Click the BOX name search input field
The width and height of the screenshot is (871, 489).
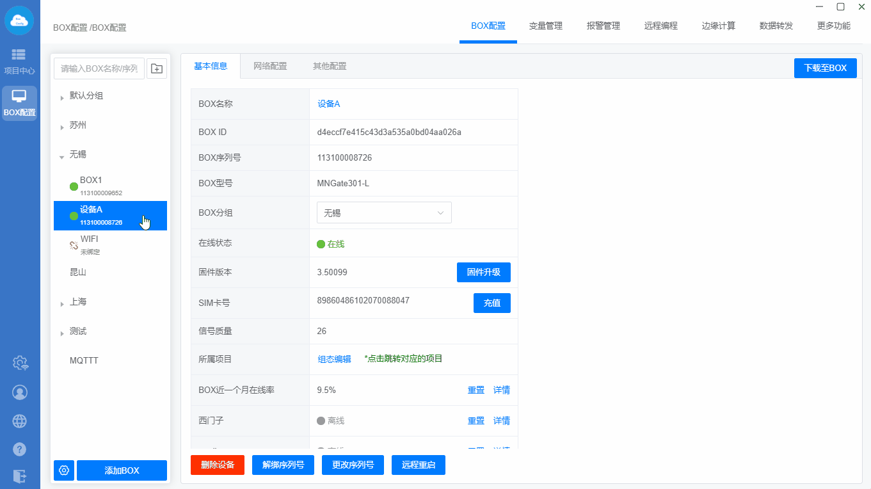tap(99, 68)
